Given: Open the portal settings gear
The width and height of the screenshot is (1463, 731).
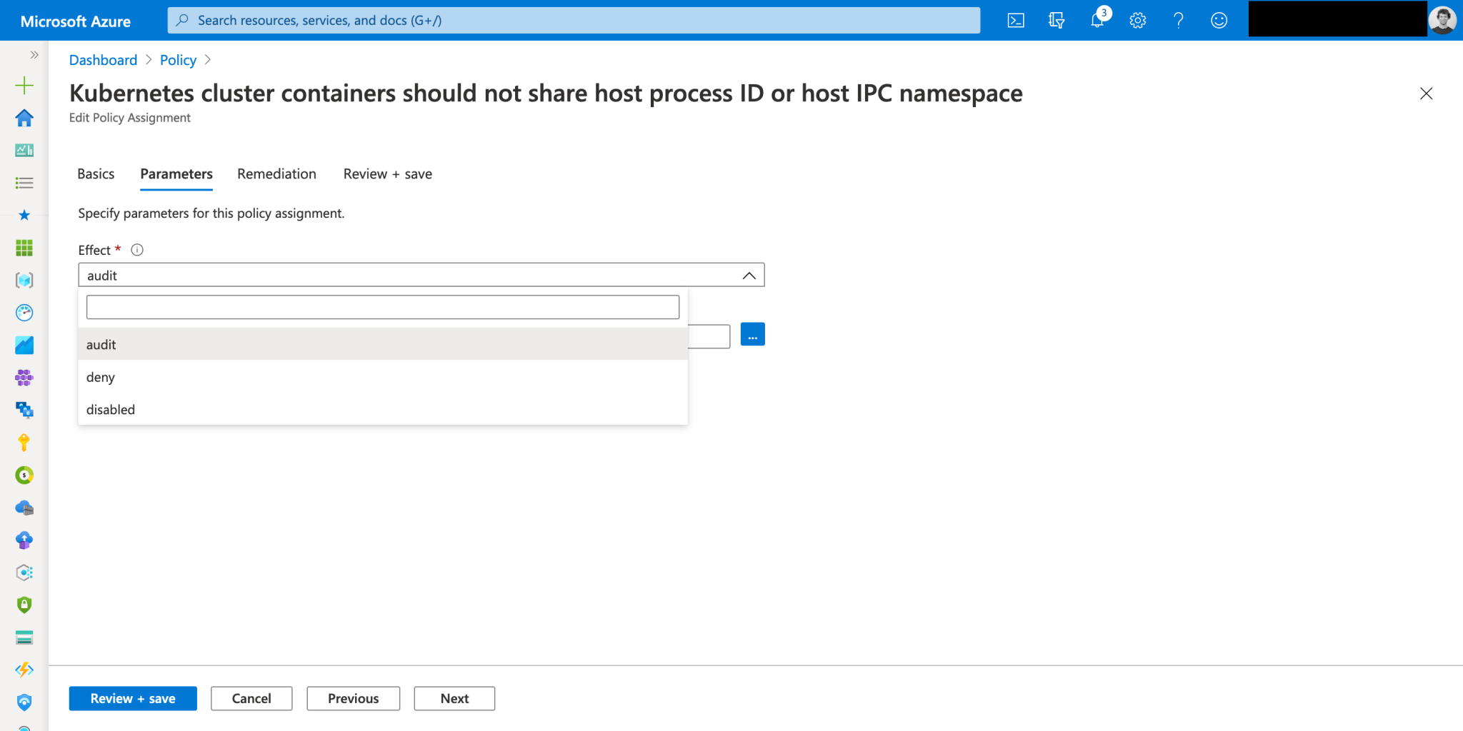Looking at the screenshot, I should click(1137, 20).
